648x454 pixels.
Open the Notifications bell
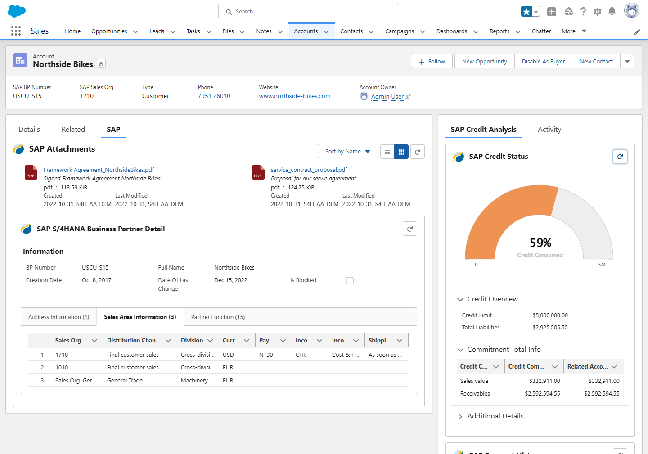point(612,12)
